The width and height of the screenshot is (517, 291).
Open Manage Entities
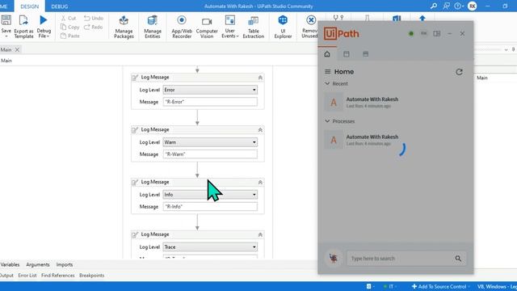pyautogui.click(x=153, y=27)
